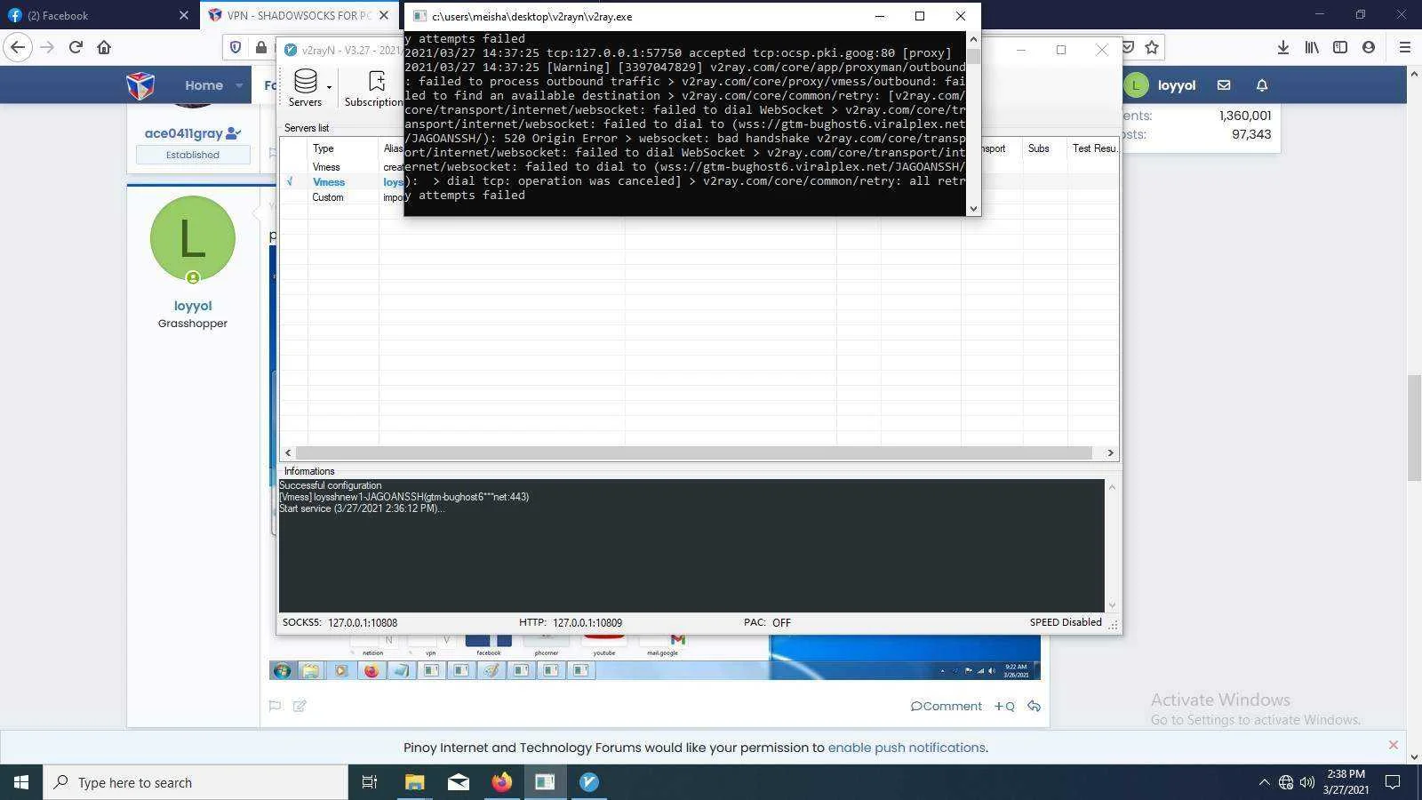1422x800 pixels.
Task: Close the Facebook browser tab
Action: click(x=184, y=15)
